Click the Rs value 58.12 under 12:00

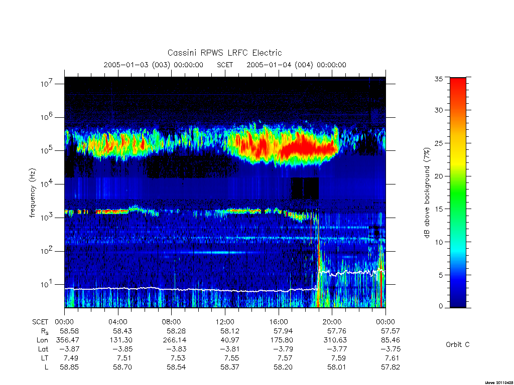coord(230,331)
